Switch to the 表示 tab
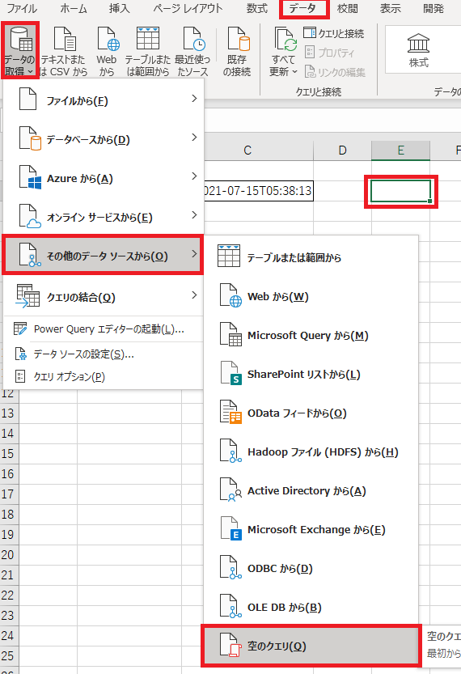461x674 pixels. 390,8
